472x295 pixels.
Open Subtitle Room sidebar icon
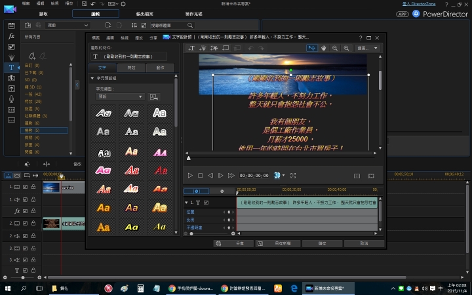pos(11,120)
